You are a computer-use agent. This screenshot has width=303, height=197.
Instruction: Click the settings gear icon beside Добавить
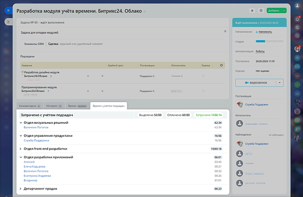261,11
